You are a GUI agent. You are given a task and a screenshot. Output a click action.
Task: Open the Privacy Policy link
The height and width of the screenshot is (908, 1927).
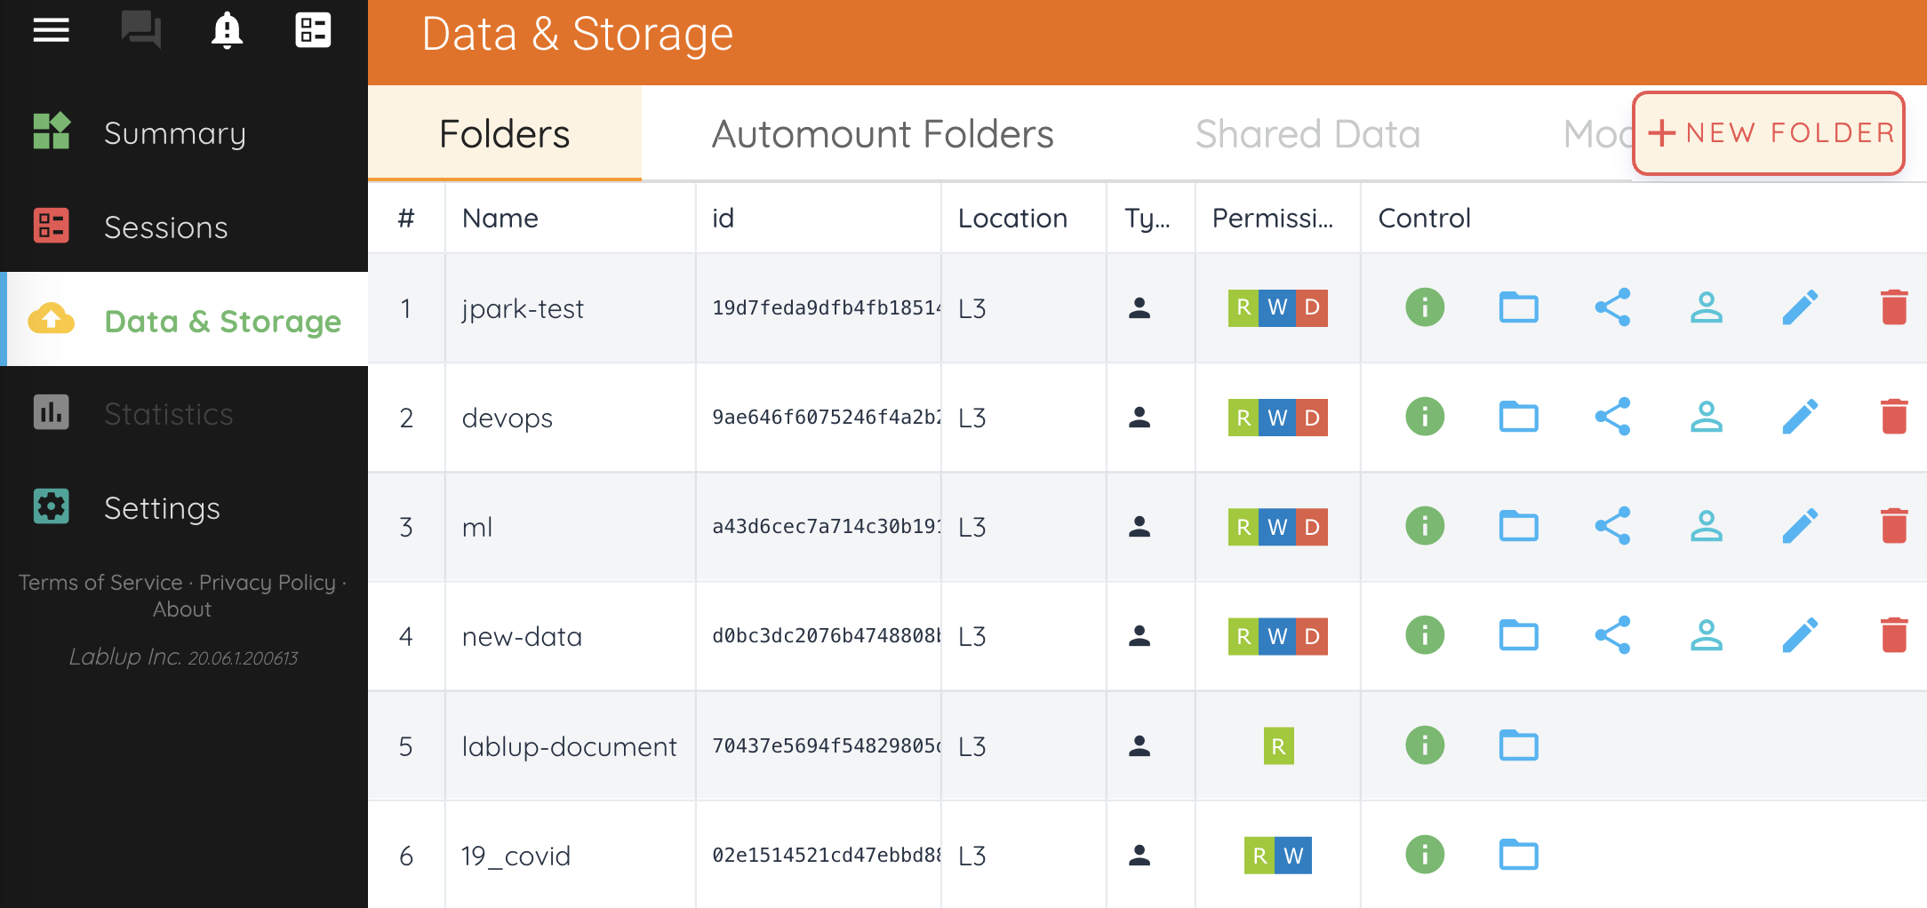click(x=268, y=582)
